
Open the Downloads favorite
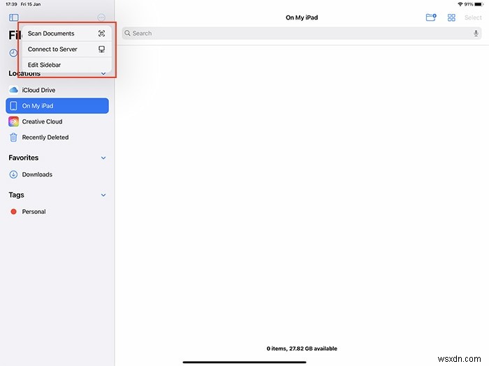[x=57, y=174]
